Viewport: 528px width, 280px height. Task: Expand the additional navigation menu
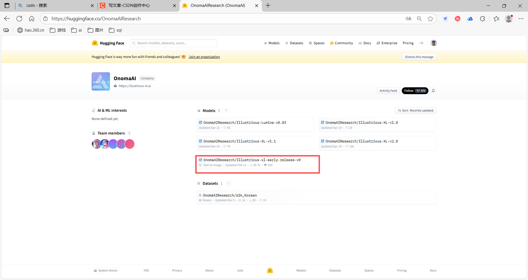coord(421,43)
